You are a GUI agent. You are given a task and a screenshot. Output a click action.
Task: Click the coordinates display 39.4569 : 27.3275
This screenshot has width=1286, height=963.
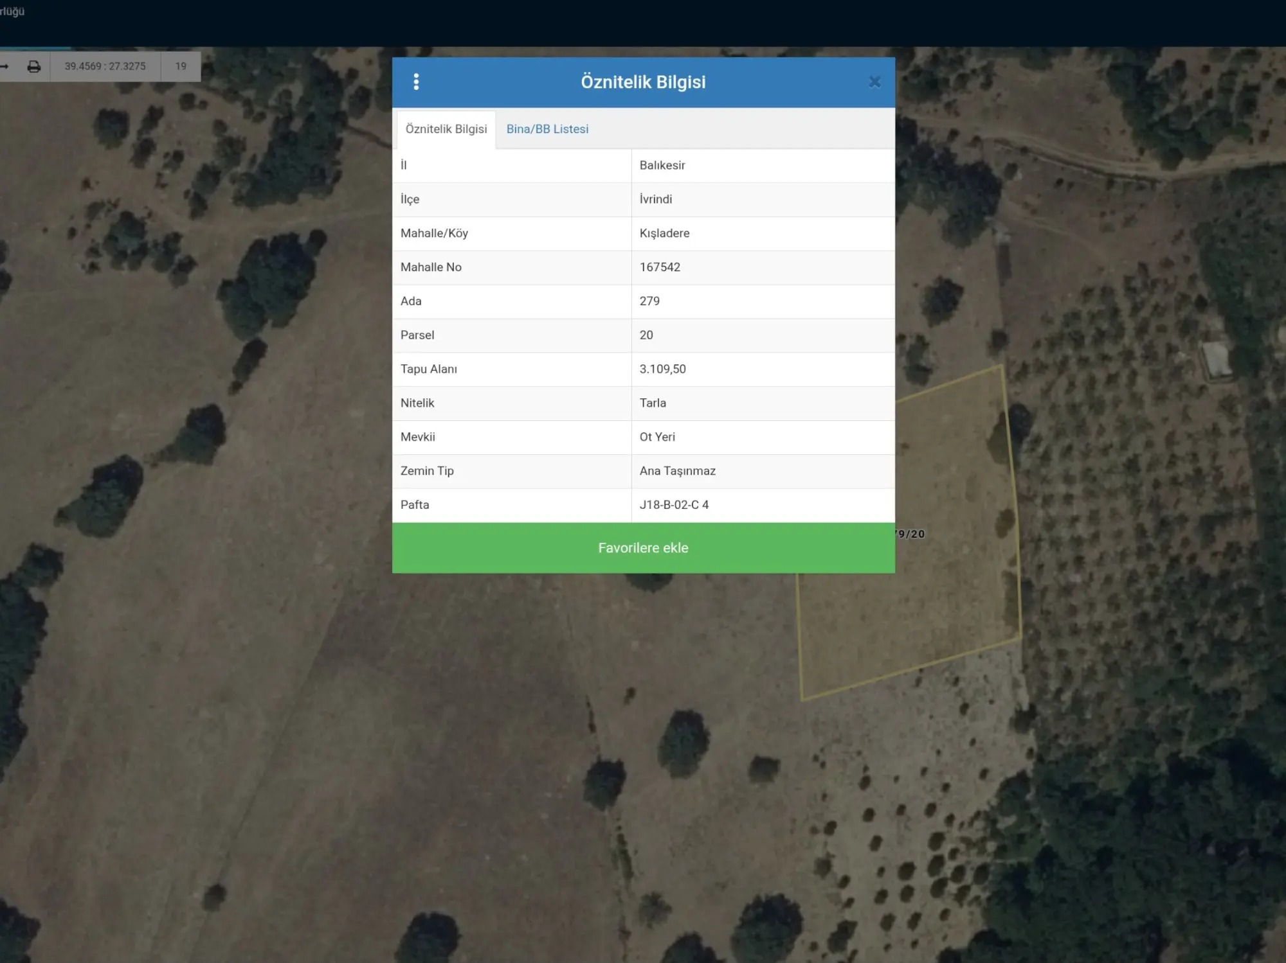click(x=105, y=66)
